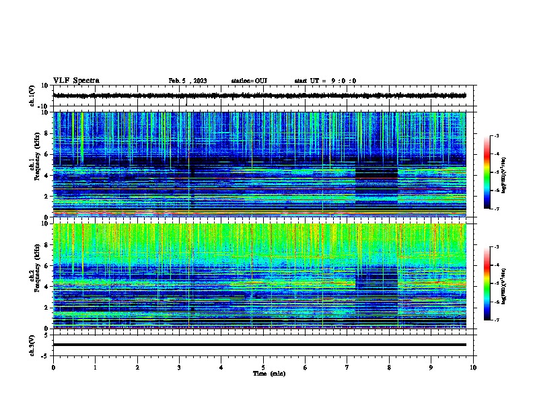Click the time axis tick label '9'
This screenshot has width=533, height=412.
coord(431,368)
